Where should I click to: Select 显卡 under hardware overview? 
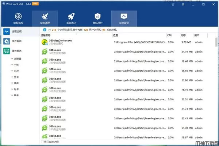[x=16, y=77]
